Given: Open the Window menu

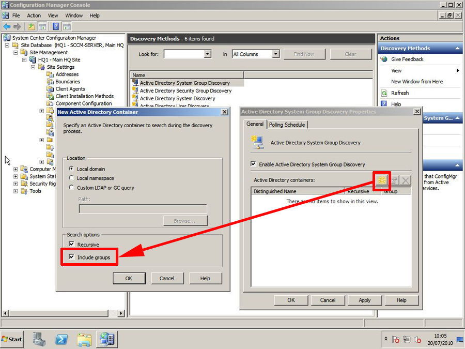Looking at the screenshot, I should (x=74, y=16).
